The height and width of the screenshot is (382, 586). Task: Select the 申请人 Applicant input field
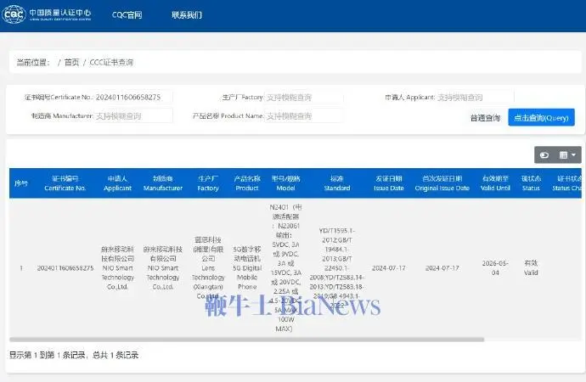pyautogui.click(x=475, y=98)
